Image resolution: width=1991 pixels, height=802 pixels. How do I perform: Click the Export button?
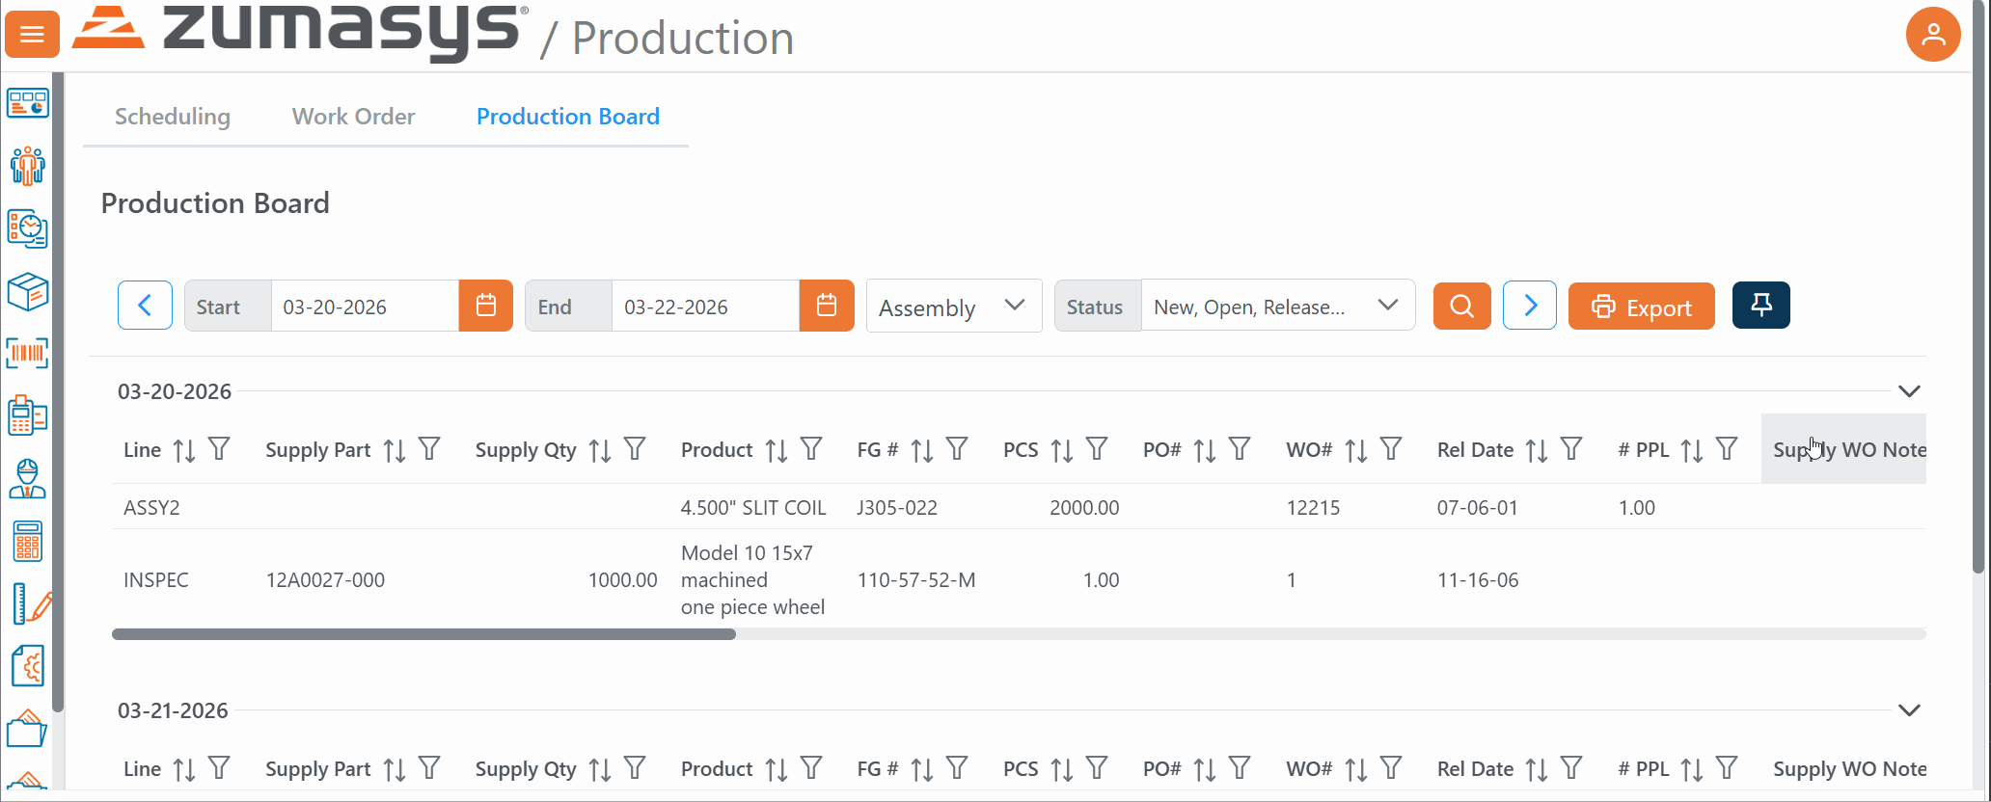point(1642,306)
